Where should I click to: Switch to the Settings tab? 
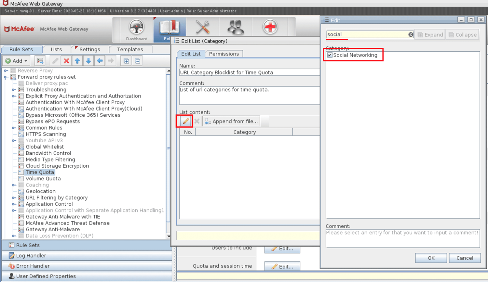click(x=90, y=49)
